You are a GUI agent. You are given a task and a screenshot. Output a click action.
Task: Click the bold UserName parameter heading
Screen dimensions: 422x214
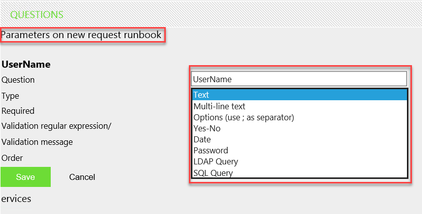26,64
